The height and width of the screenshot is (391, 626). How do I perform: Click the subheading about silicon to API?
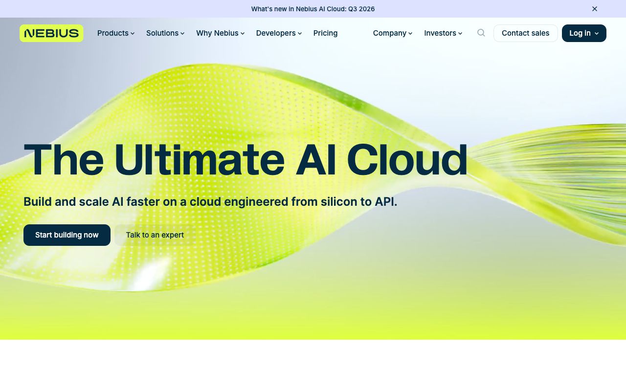click(210, 201)
